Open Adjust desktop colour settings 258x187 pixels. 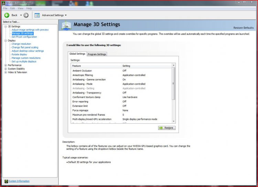28,51
